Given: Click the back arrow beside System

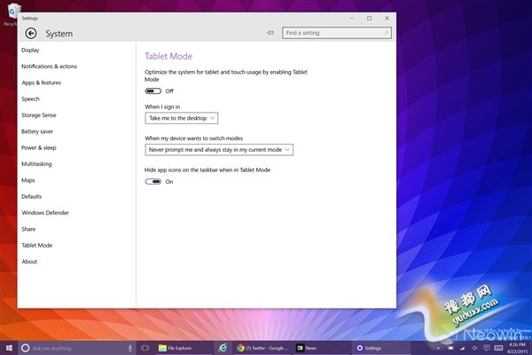Looking at the screenshot, I should tap(31, 34).
